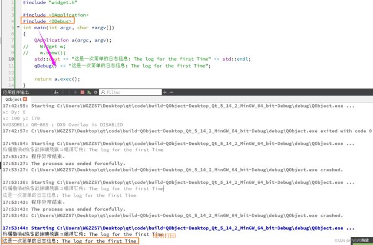
Task: Go to next item arrow in output toolbar
Action: pos(69,92)
